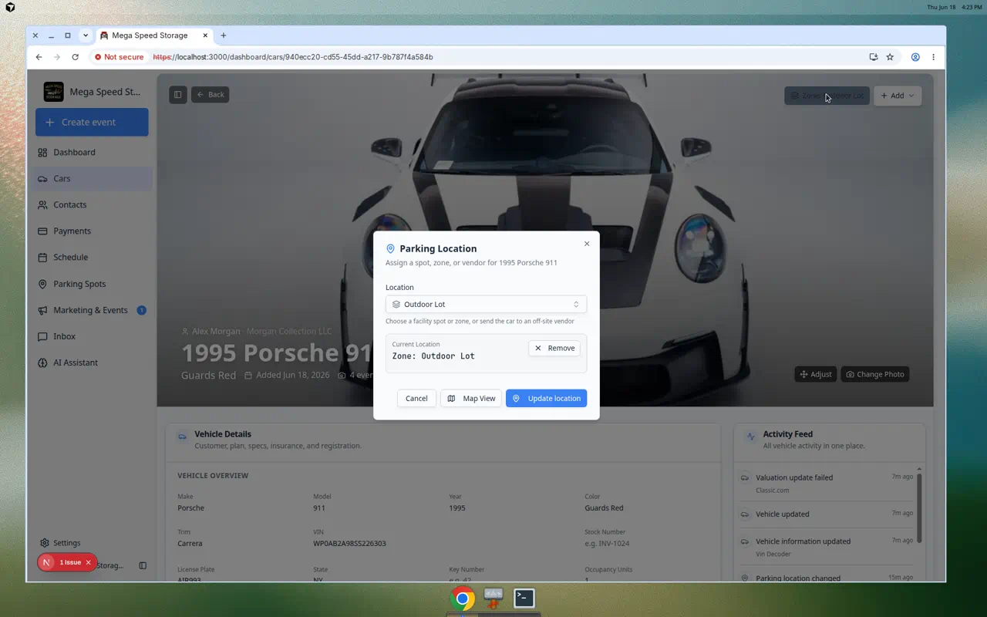Click the Parking Location pin icon
This screenshot has height=617, width=987.
[390, 249]
